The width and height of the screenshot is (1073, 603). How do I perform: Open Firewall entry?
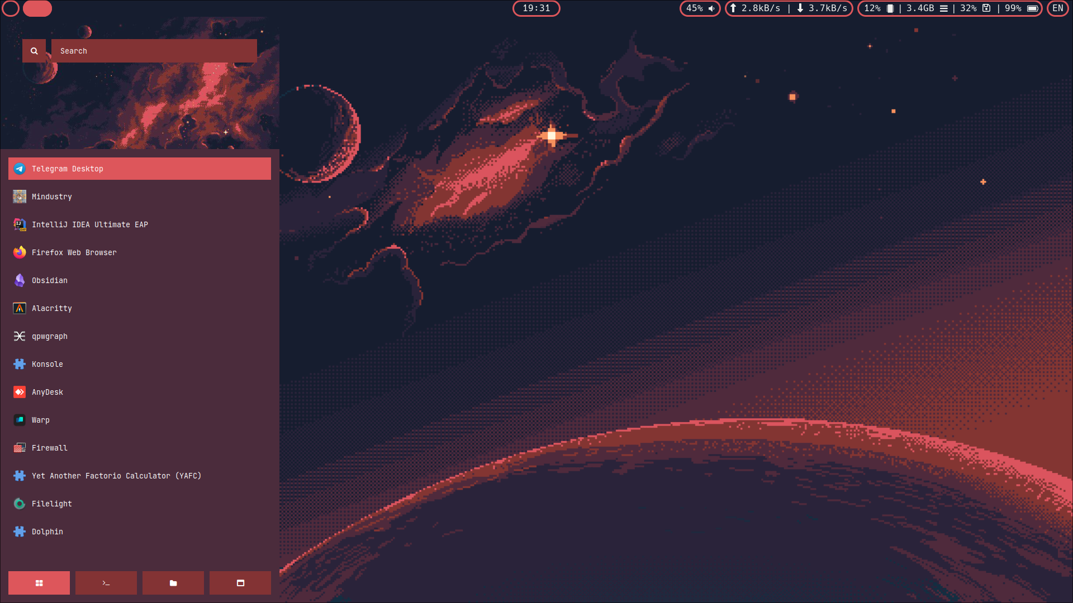140,448
